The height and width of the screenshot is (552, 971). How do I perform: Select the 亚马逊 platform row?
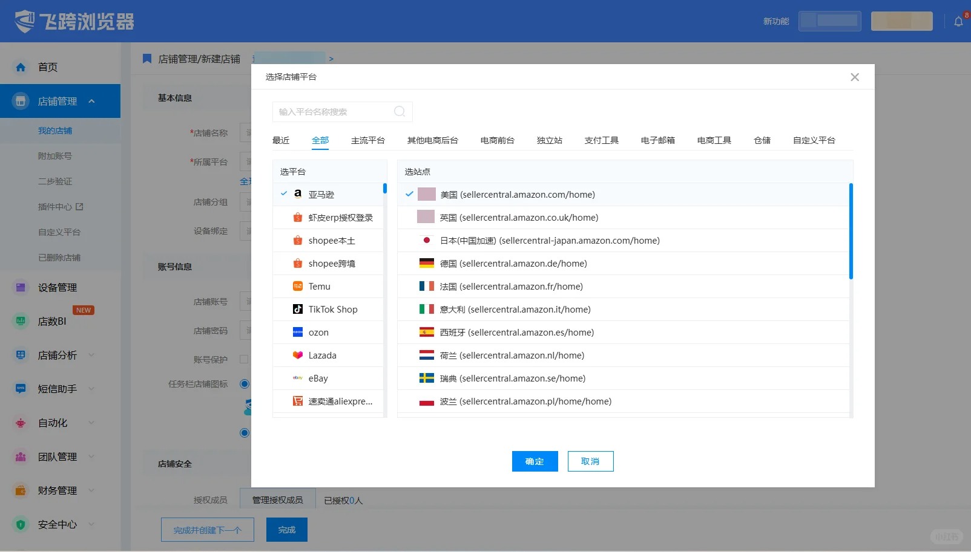coord(328,194)
